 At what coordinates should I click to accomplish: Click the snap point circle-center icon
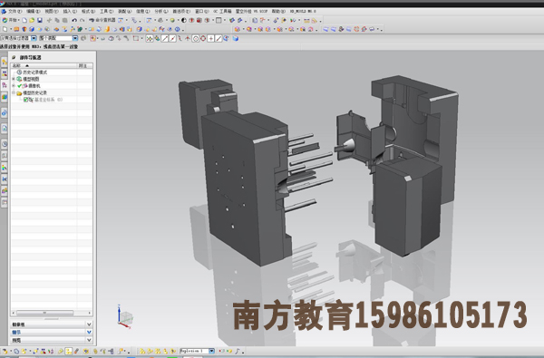tap(196, 38)
